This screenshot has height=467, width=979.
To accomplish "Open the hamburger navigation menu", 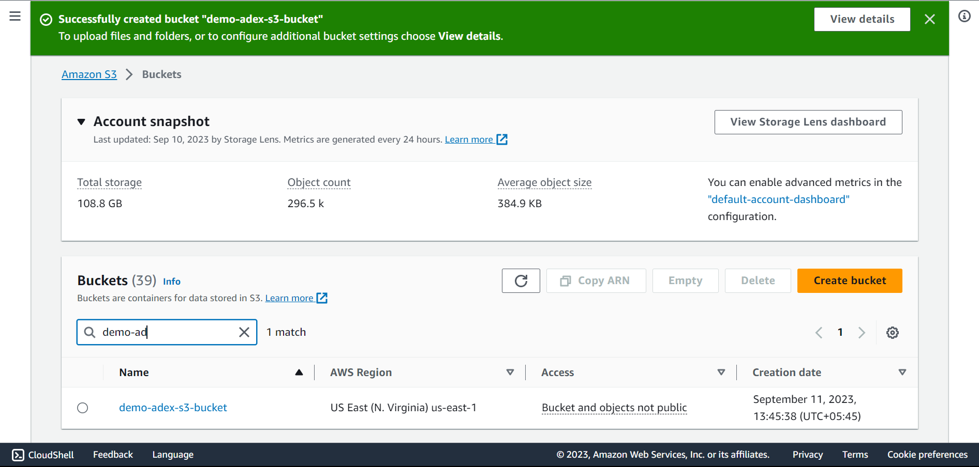I will pyautogui.click(x=15, y=16).
